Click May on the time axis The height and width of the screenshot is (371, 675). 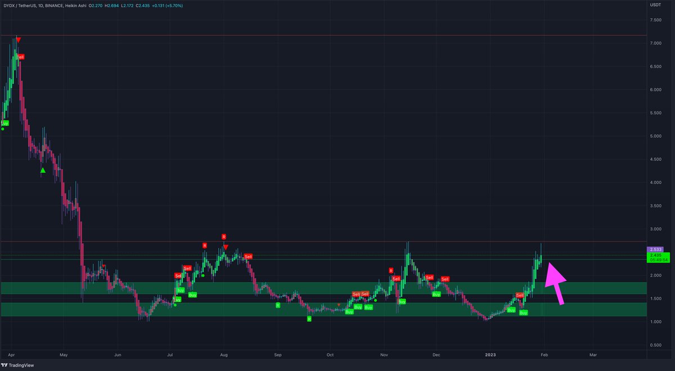click(x=64, y=355)
